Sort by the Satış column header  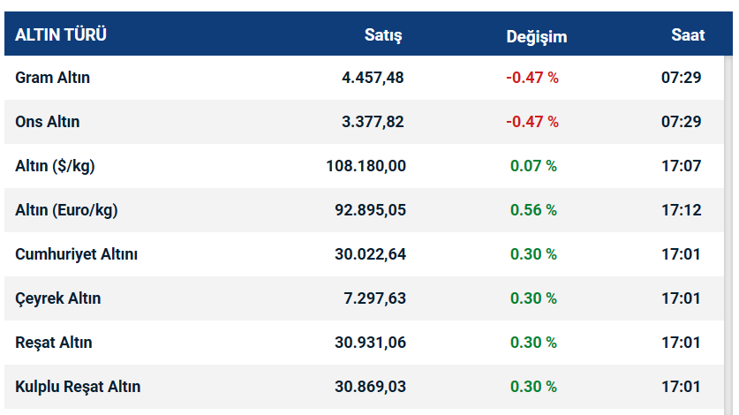[x=383, y=35]
